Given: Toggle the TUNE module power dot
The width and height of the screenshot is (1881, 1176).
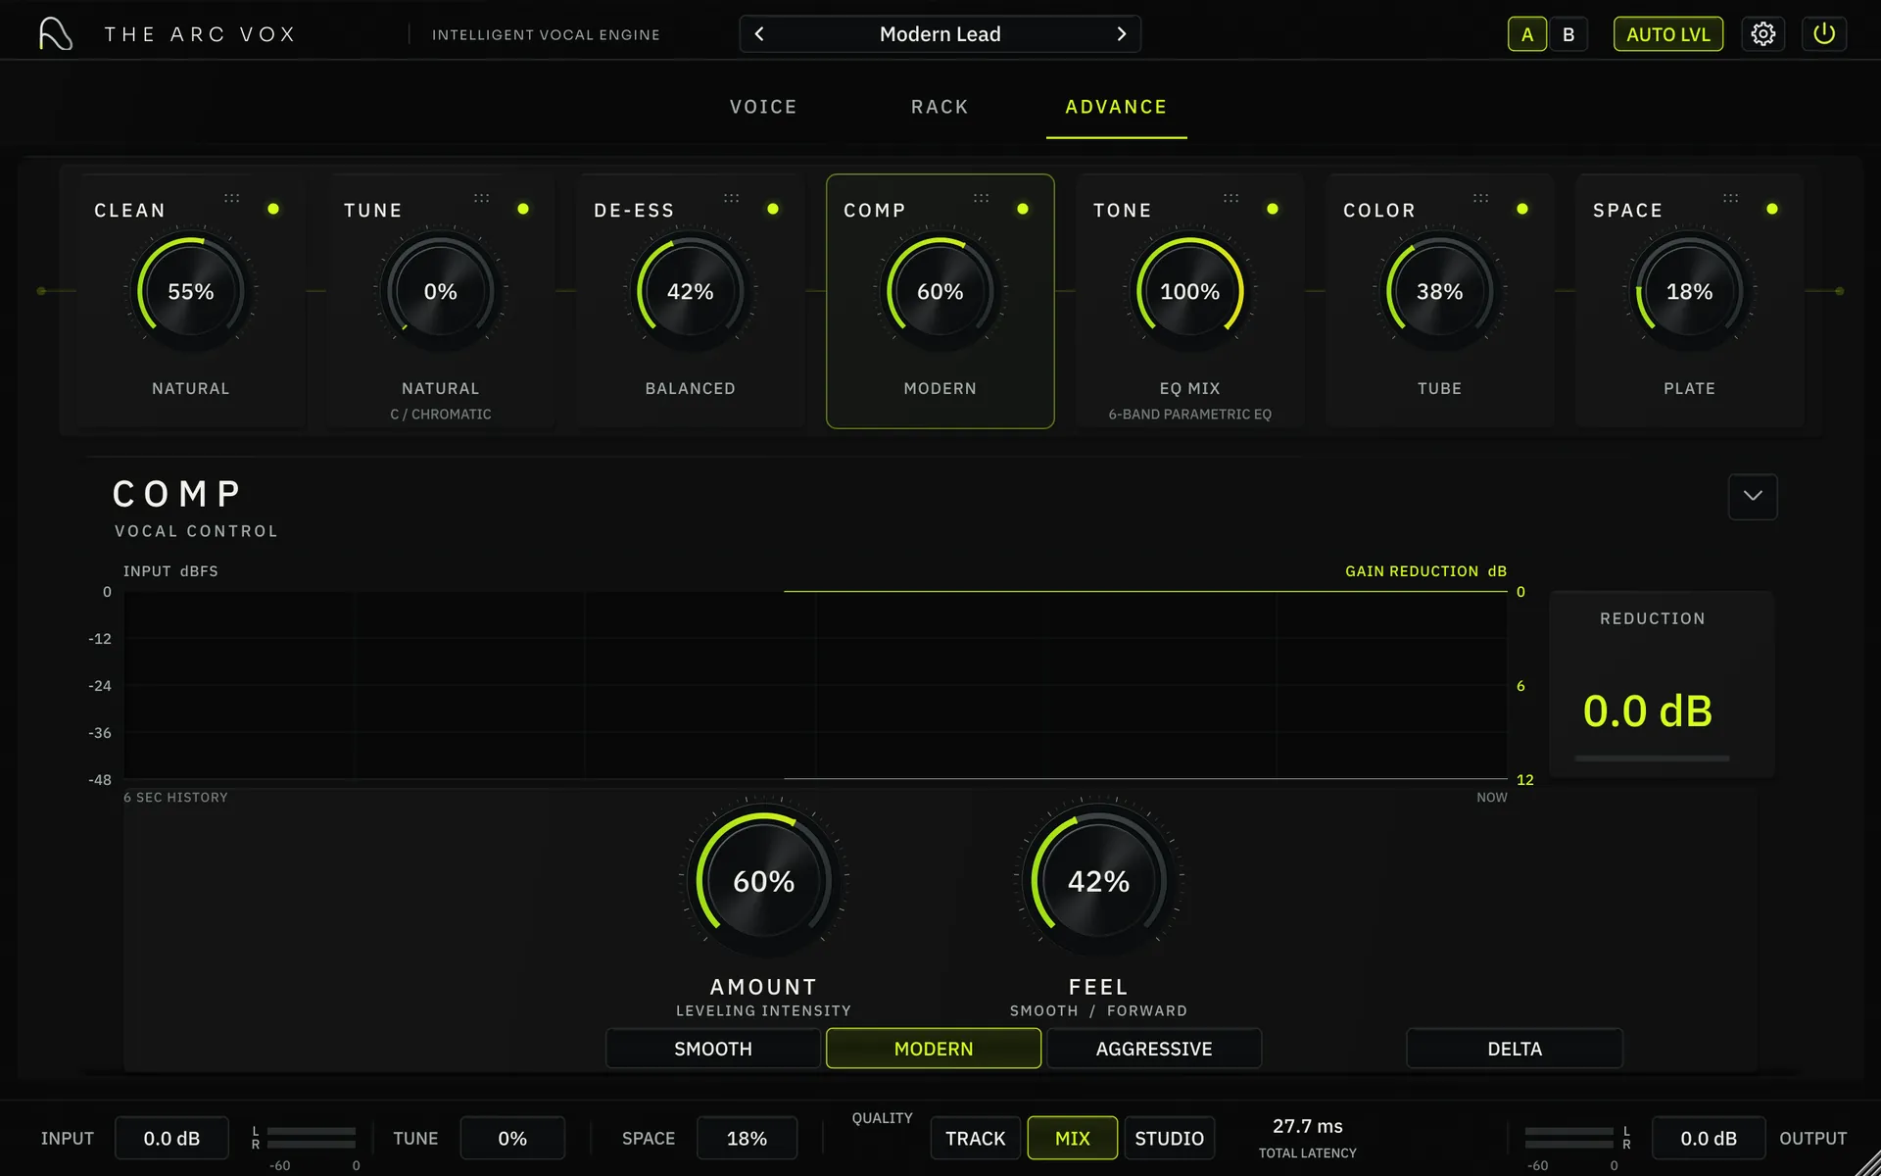Looking at the screenshot, I should point(523,209).
